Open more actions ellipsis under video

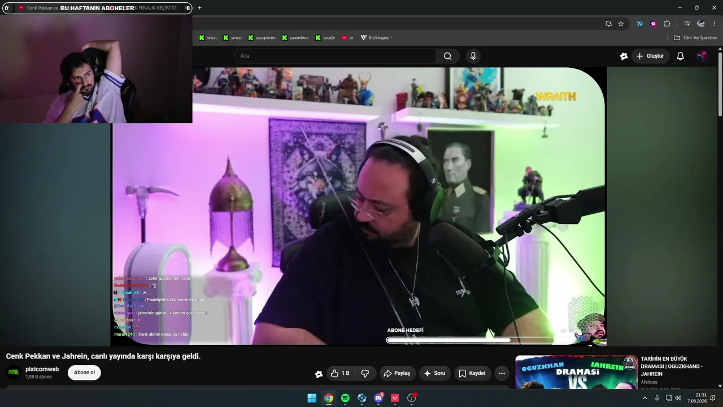(x=502, y=373)
